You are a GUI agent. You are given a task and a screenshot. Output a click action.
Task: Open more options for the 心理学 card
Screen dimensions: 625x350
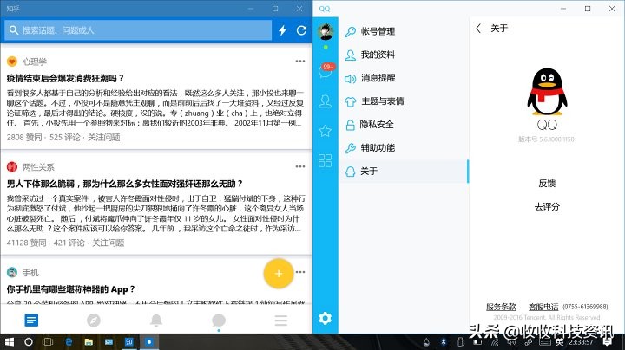click(x=300, y=61)
